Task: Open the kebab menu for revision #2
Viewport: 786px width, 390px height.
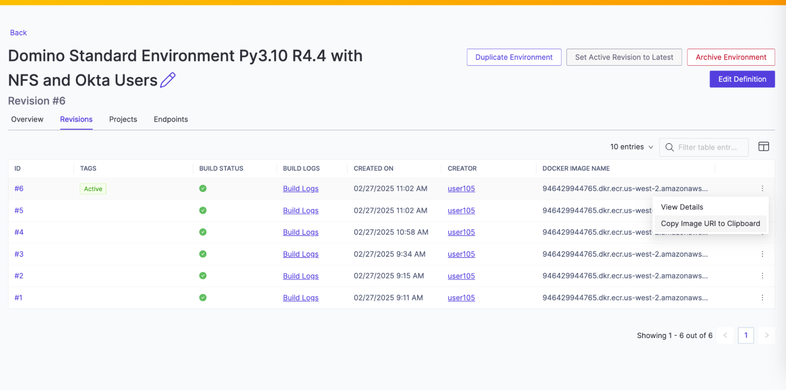Action: point(762,276)
